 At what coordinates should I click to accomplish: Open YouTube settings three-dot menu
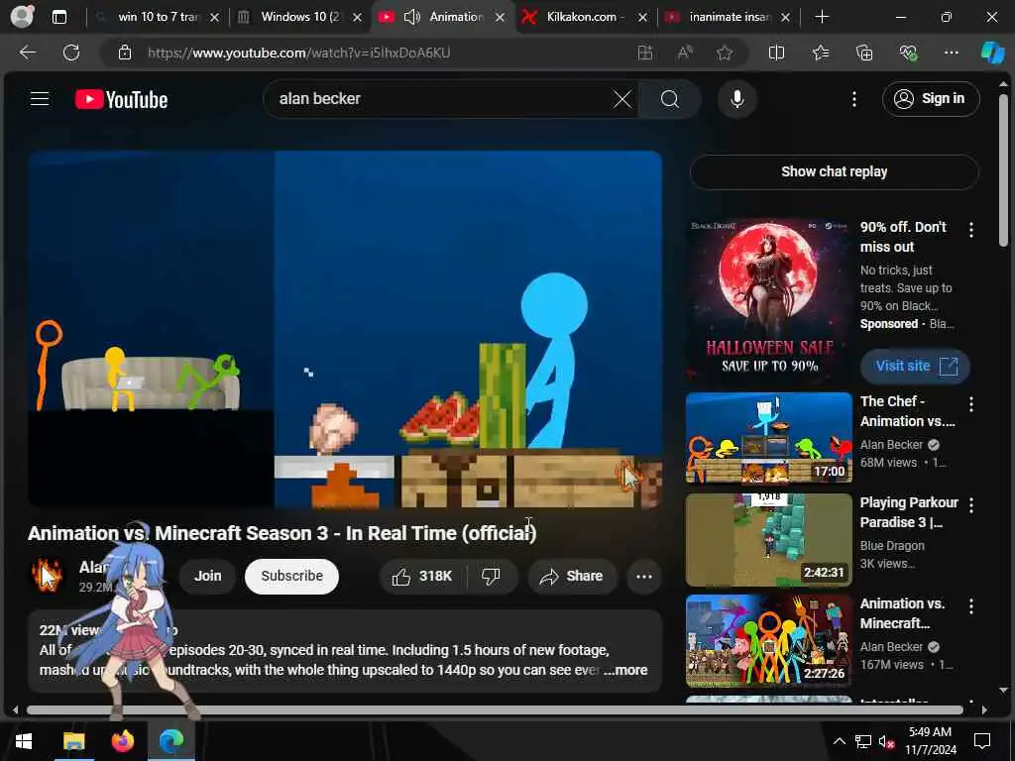point(853,99)
